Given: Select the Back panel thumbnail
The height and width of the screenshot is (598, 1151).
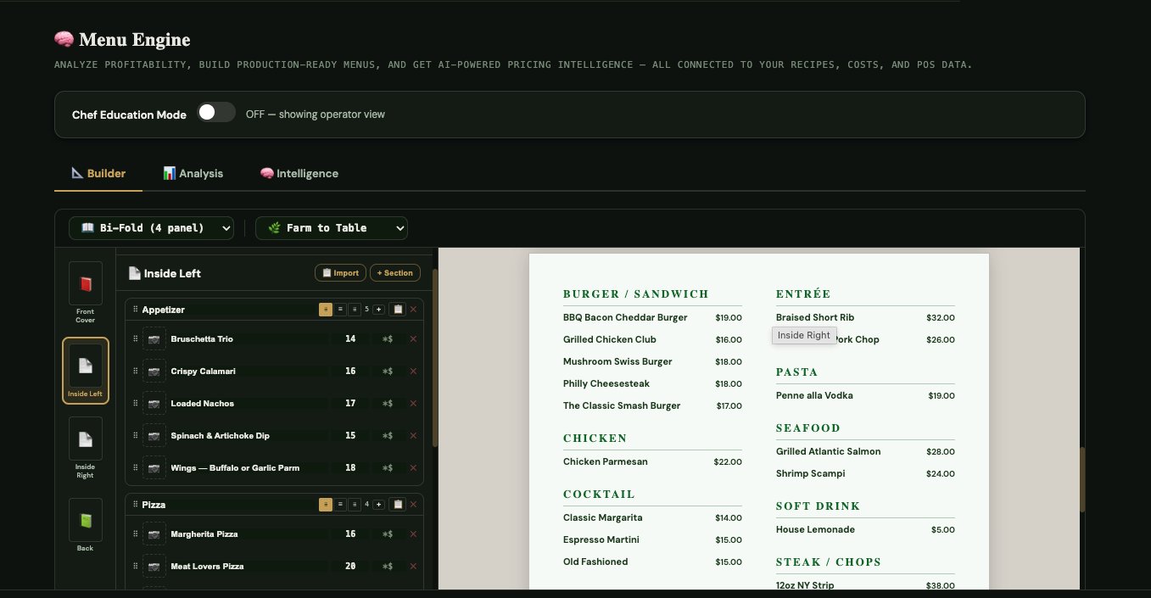Looking at the screenshot, I should [x=86, y=525].
